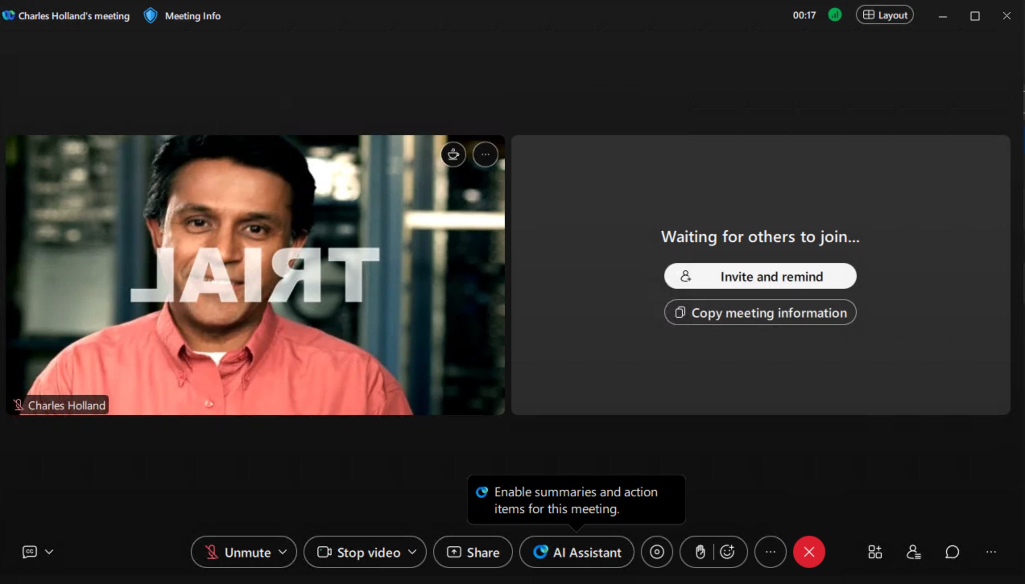The width and height of the screenshot is (1025, 584).
Task: Open the reactions emoji icon
Action: coord(727,552)
